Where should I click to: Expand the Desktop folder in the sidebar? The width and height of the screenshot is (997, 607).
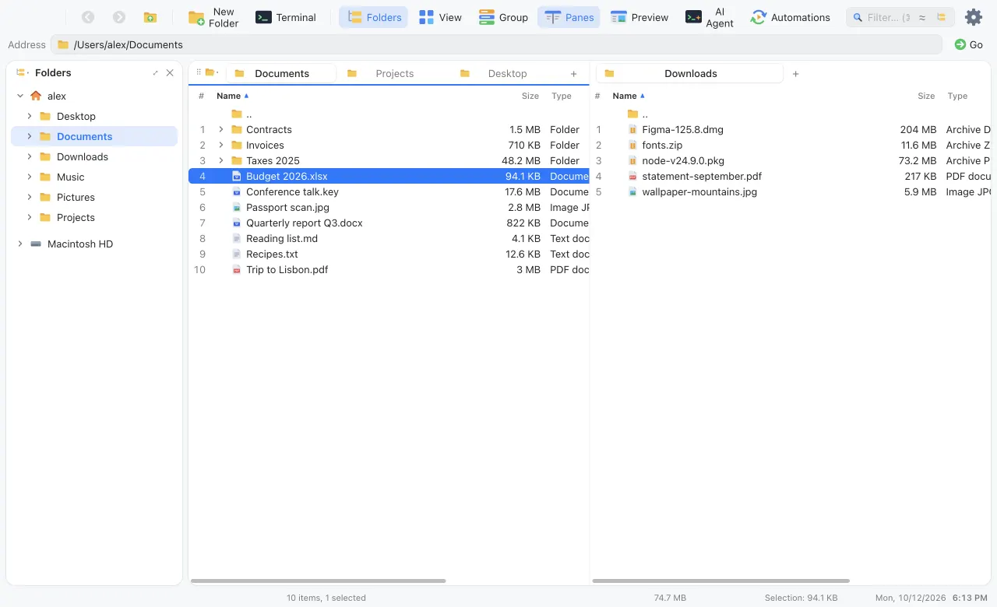coord(30,116)
